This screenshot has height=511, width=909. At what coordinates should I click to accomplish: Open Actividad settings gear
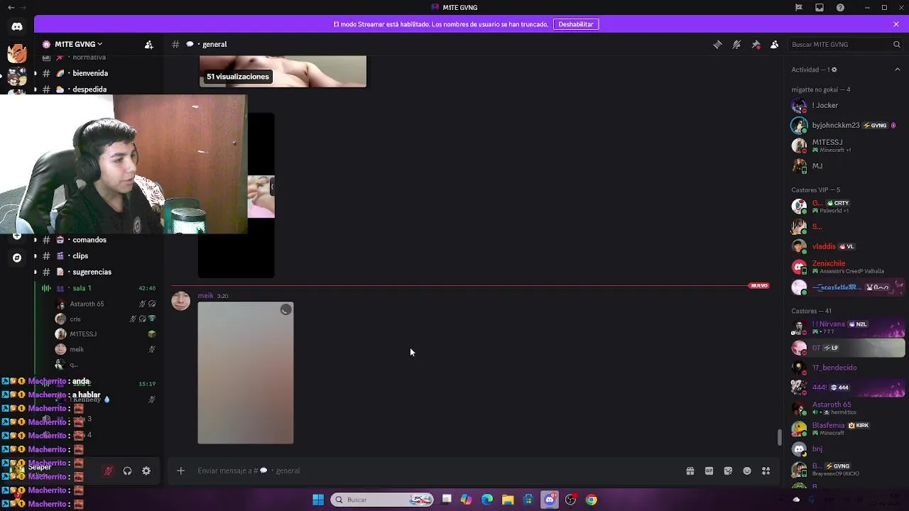pos(834,70)
